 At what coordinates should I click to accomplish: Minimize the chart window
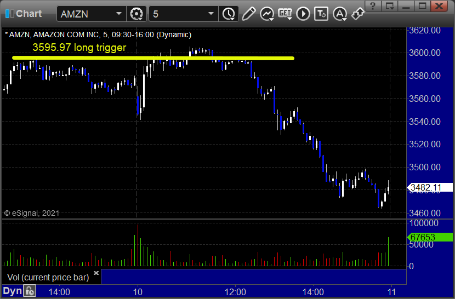point(406,5)
